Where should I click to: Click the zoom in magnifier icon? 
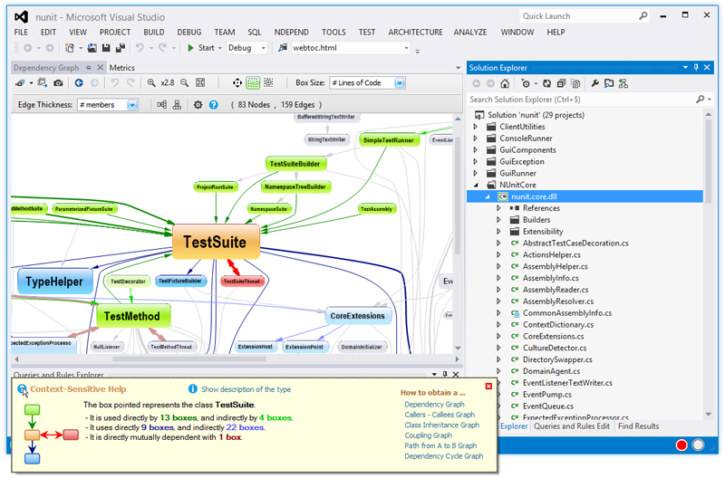[x=151, y=83]
